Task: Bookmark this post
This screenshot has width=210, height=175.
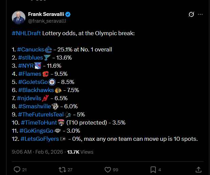Action: (x=153, y=169)
